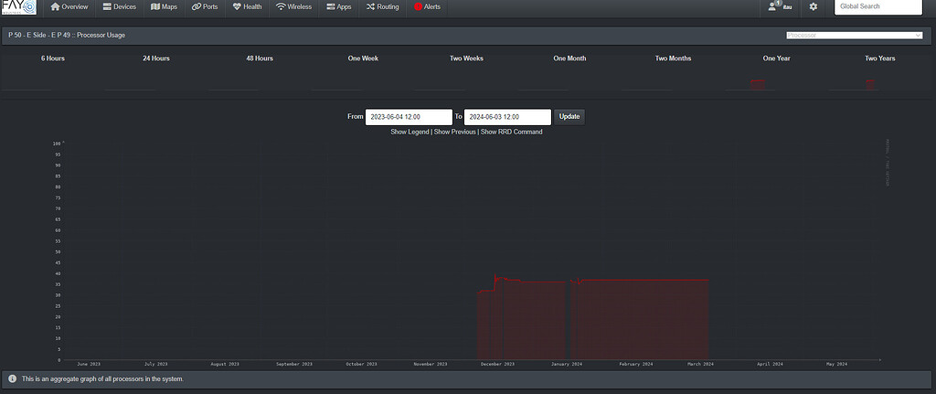The image size is (936, 394).
Task: Select the One Week time range
Action: 363,59
